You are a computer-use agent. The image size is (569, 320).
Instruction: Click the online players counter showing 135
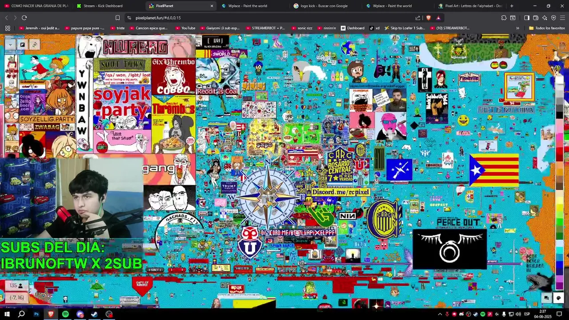pyautogui.click(x=16, y=286)
